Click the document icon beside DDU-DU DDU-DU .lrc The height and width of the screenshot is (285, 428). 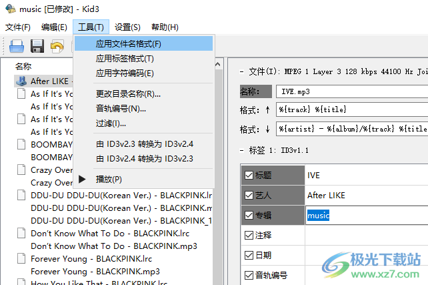[21, 196]
